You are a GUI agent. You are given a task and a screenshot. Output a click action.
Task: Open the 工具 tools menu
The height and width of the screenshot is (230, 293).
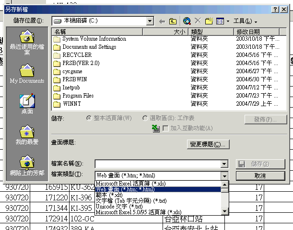(245, 21)
